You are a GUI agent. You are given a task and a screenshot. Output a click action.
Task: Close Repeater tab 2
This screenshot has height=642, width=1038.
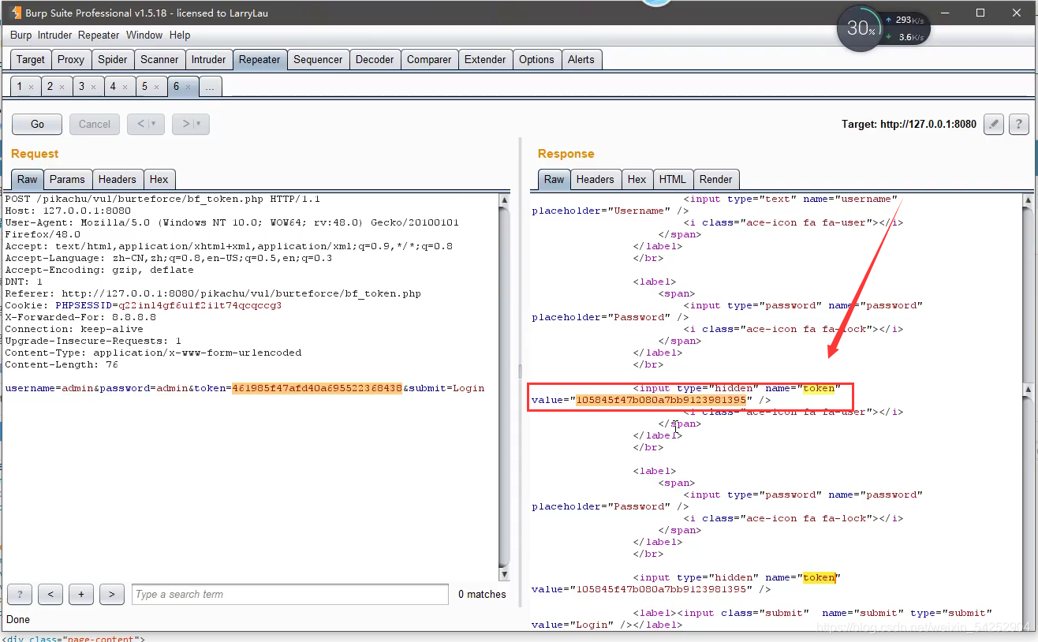point(62,87)
